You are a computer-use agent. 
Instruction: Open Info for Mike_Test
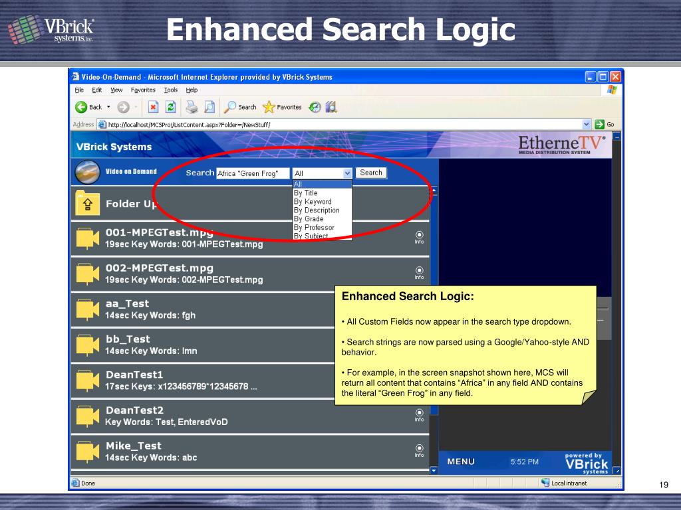pyautogui.click(x=419, y=451)
